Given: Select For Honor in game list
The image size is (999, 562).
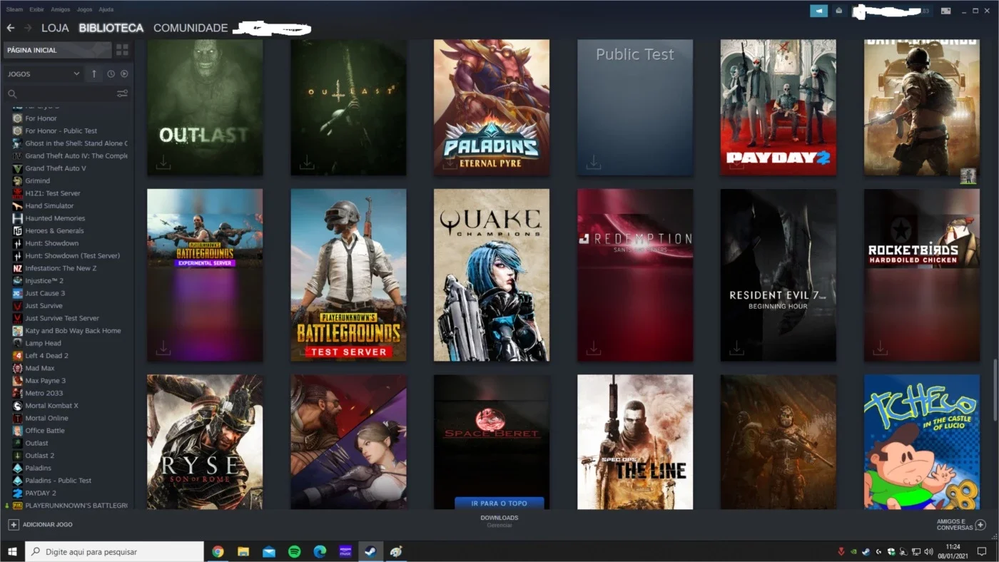Looking at the screenshot, I should pos(41,118).
